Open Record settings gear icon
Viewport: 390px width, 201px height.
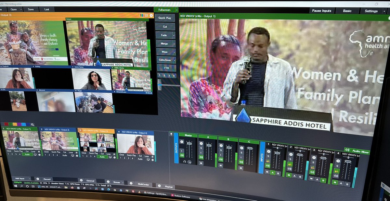coord(38,179)
